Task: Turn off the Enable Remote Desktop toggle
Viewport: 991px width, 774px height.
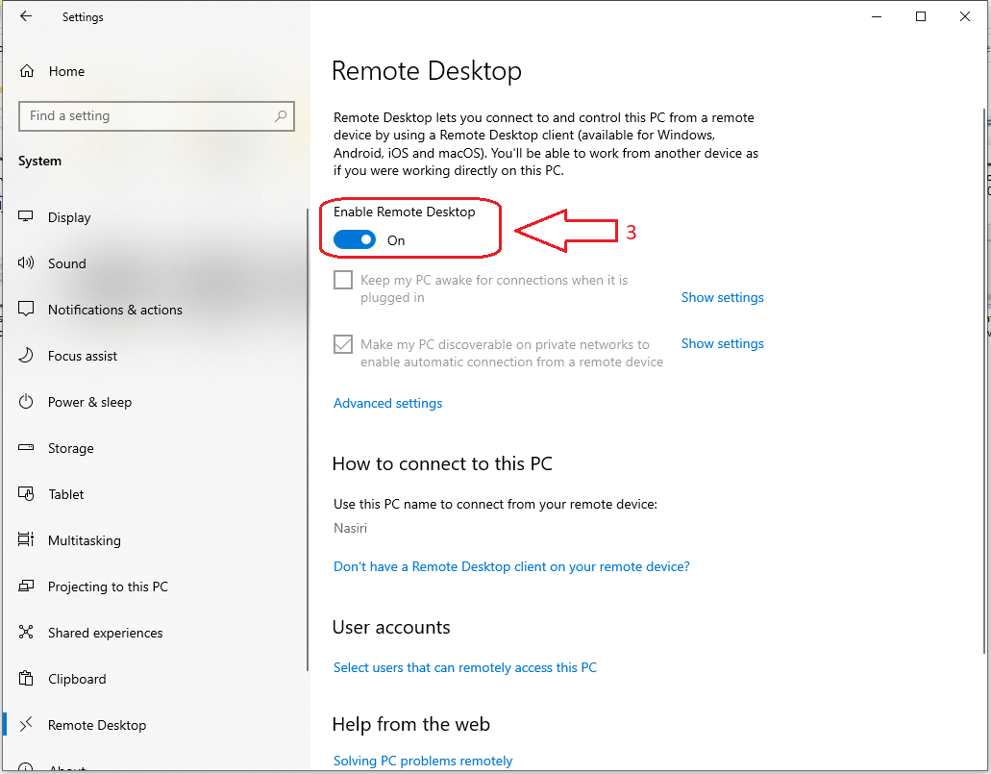Action: (355, 240)
